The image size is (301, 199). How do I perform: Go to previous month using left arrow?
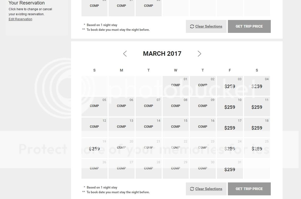coord(125,54)
